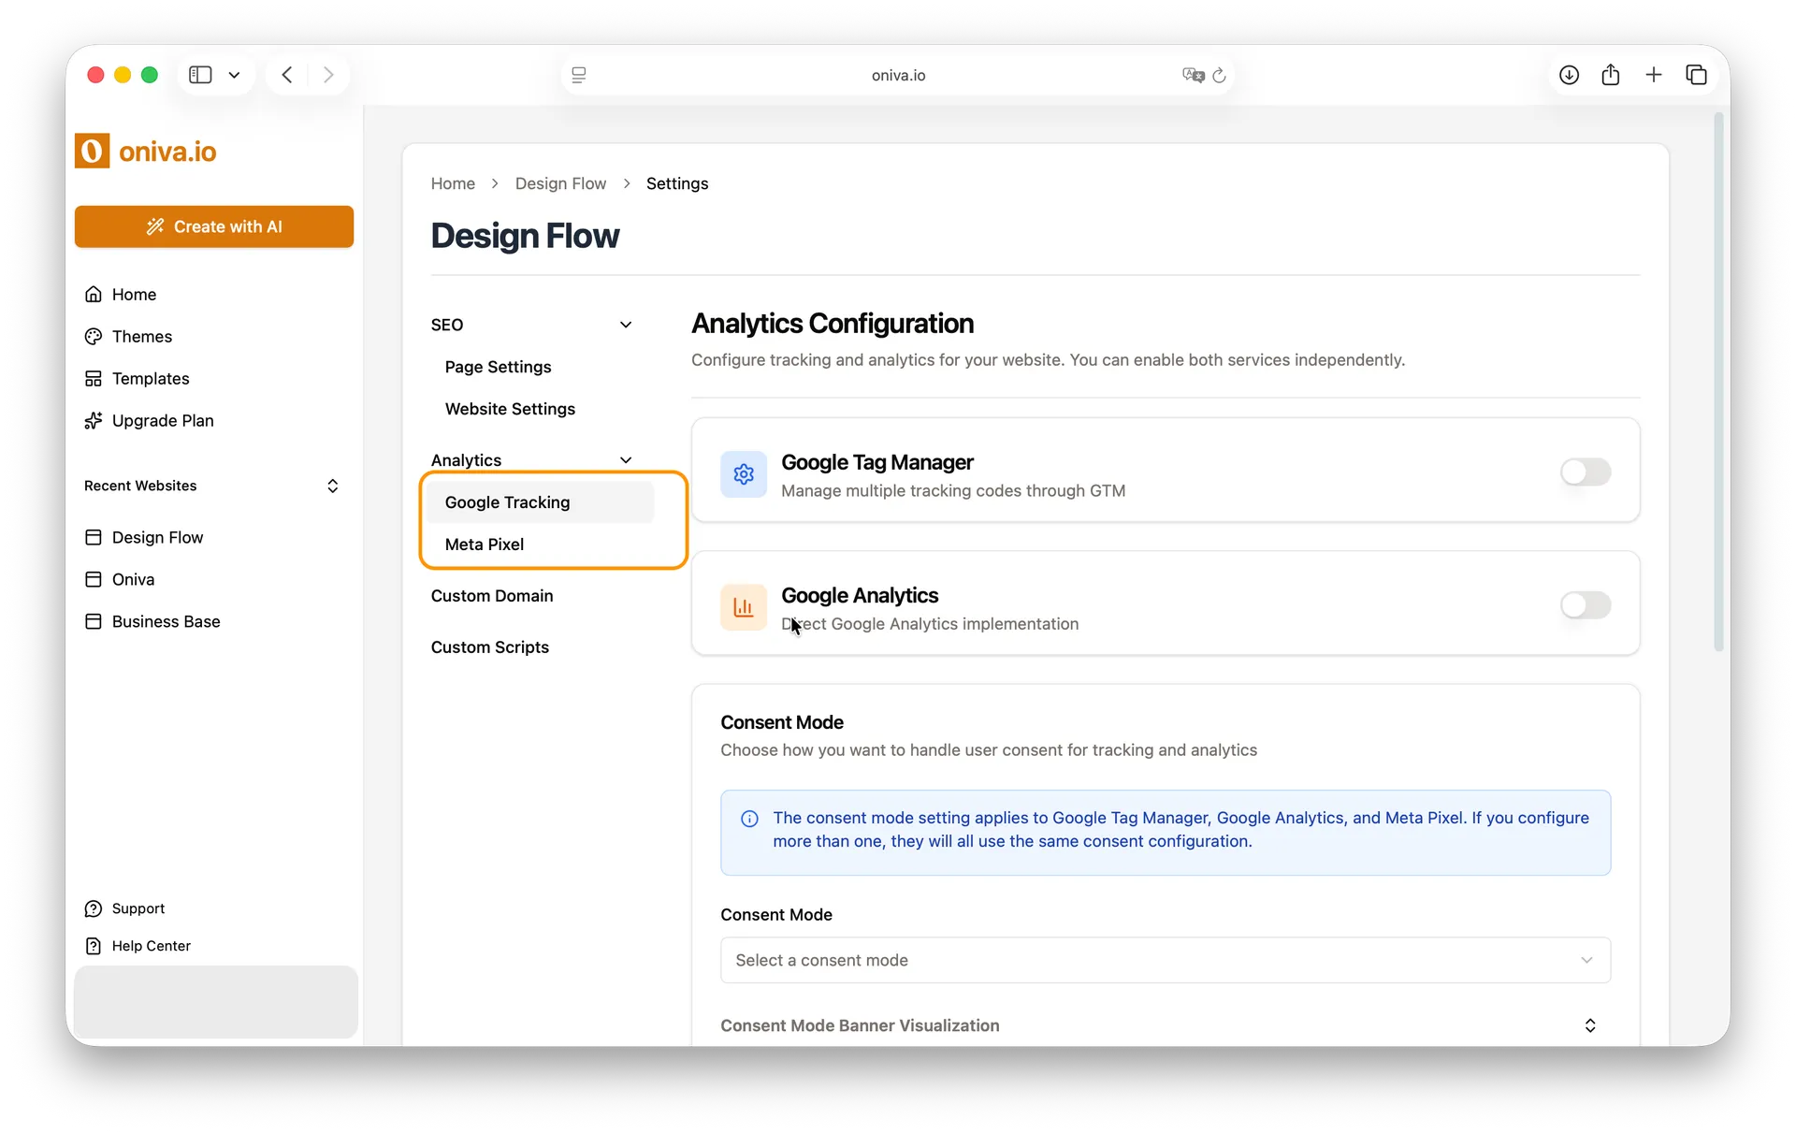
Task: Click the Google Tag Manager gear icon
Action: pyautogui.click(x=743, y=473)
